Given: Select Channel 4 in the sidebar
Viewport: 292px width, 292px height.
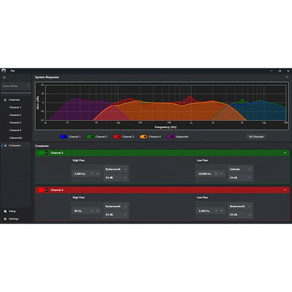Looking at the screenshot, I should (x=16, y=130).
